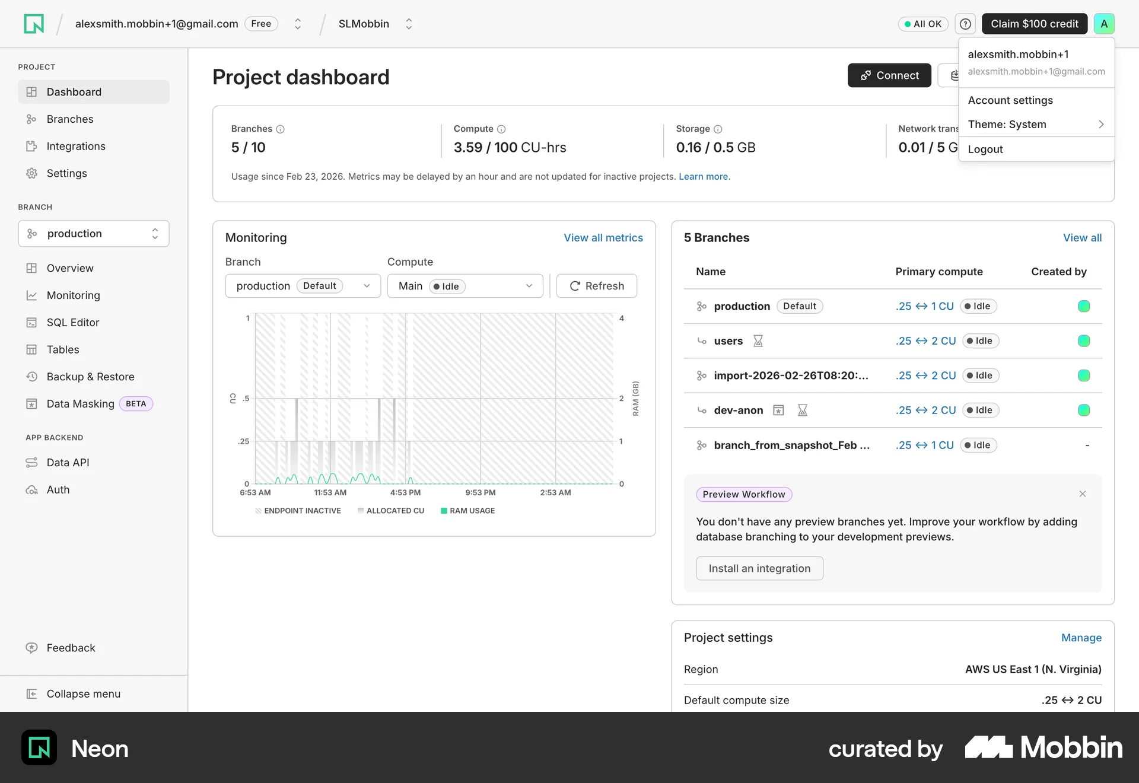Click the hourglass icon beside users branch
The image size is (1139, 783).
click(758, 341)
